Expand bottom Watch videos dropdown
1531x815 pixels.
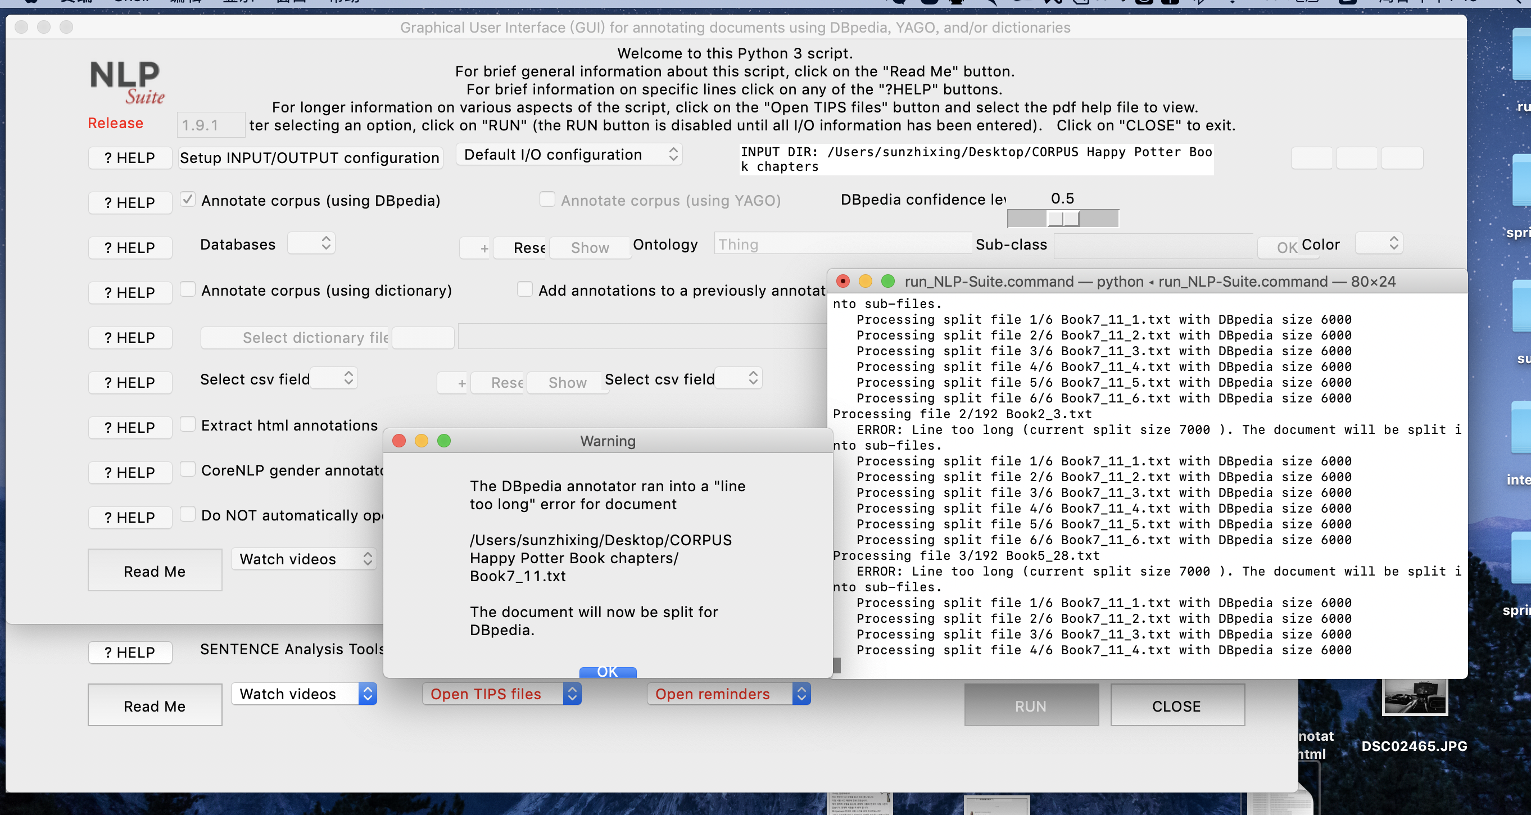(304, 694)
